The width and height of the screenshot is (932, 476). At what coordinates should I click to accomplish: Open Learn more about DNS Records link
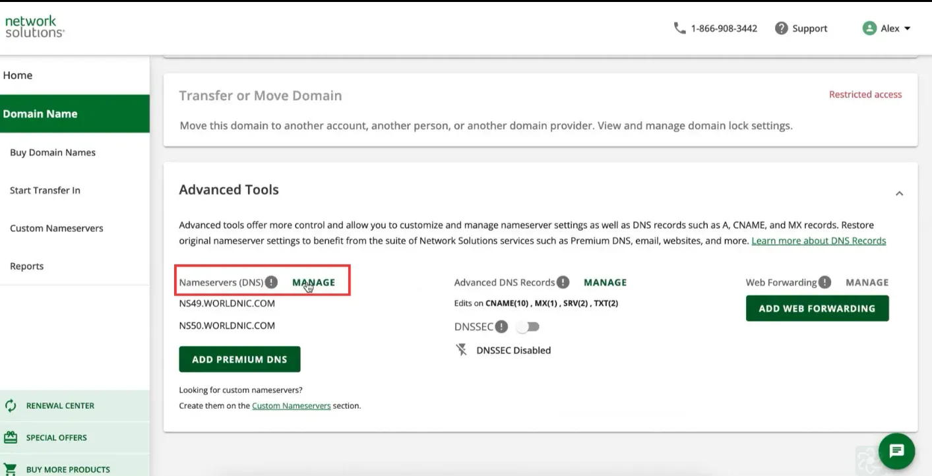[819, 241]
